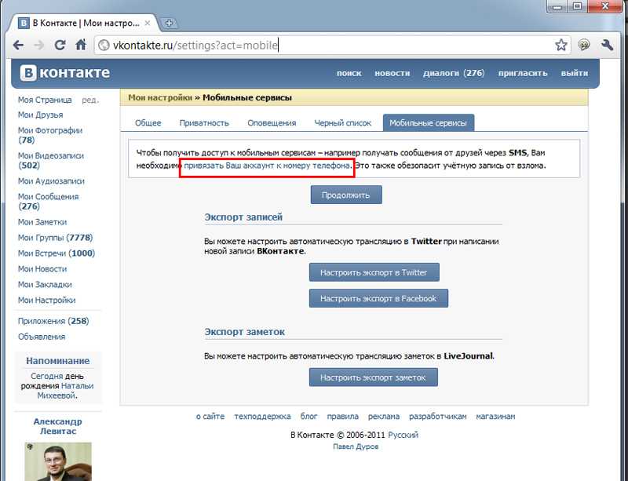The width and height of the screenshot is (628, 481).
Task: Open реклама footer link
Action: point(384,417)
